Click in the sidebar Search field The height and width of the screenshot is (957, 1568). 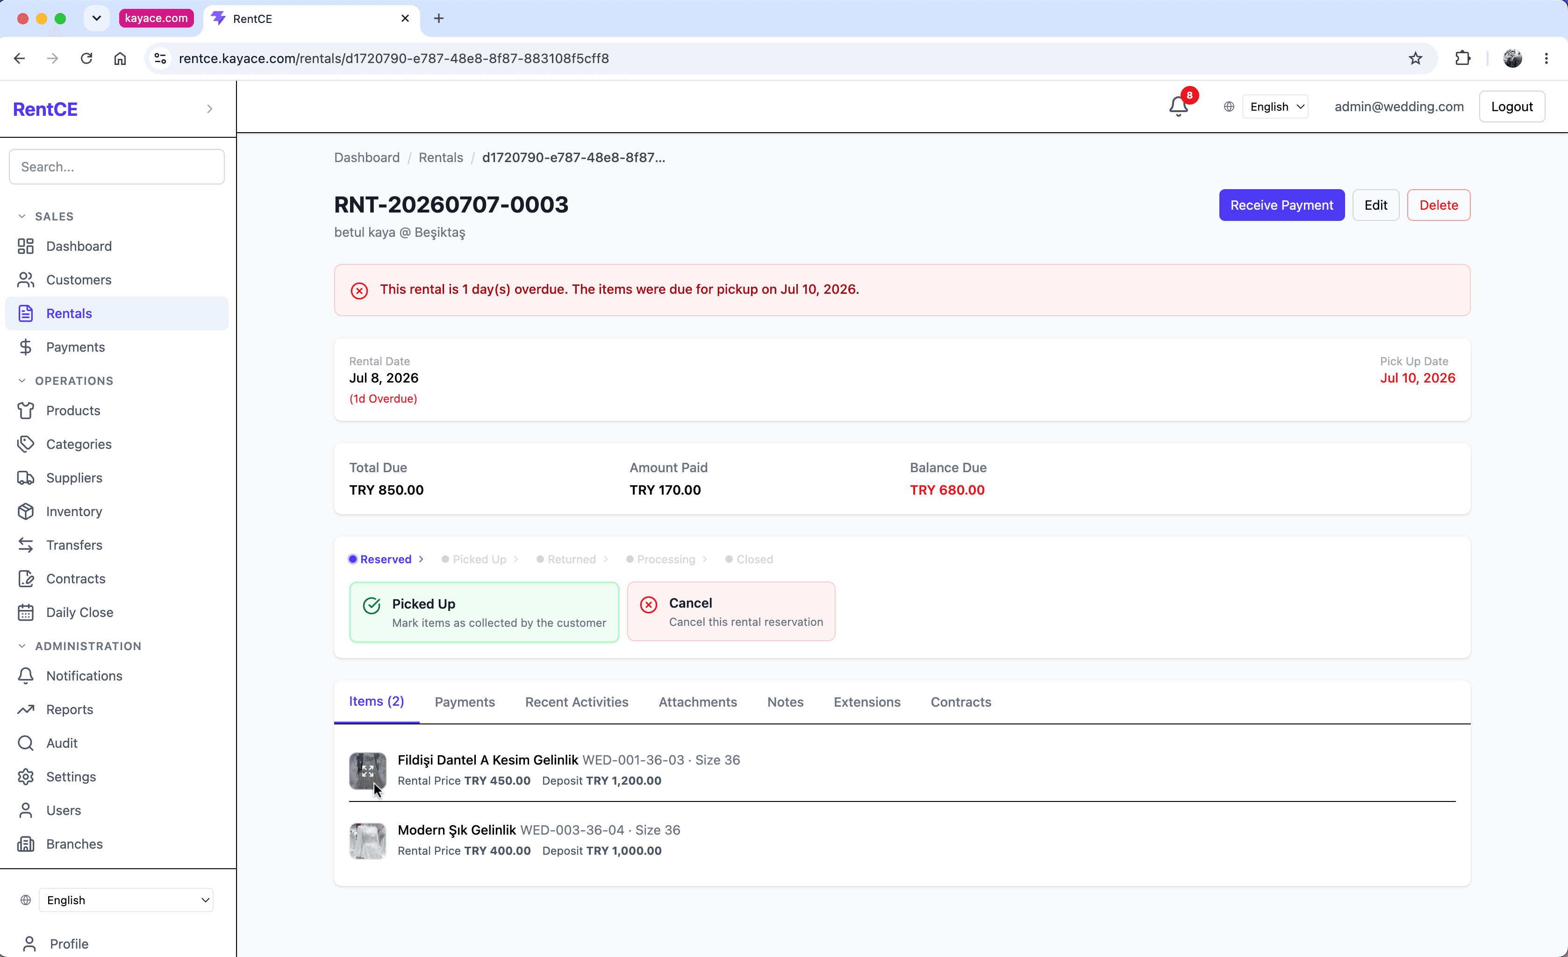pyautogui.click(x=117, y=167)
